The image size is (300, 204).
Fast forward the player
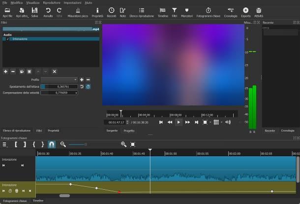click(187, 122)
